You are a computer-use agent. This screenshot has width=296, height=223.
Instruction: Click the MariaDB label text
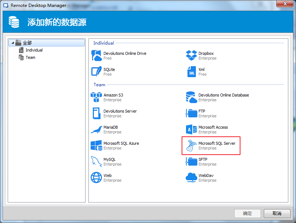coord(111,127)
